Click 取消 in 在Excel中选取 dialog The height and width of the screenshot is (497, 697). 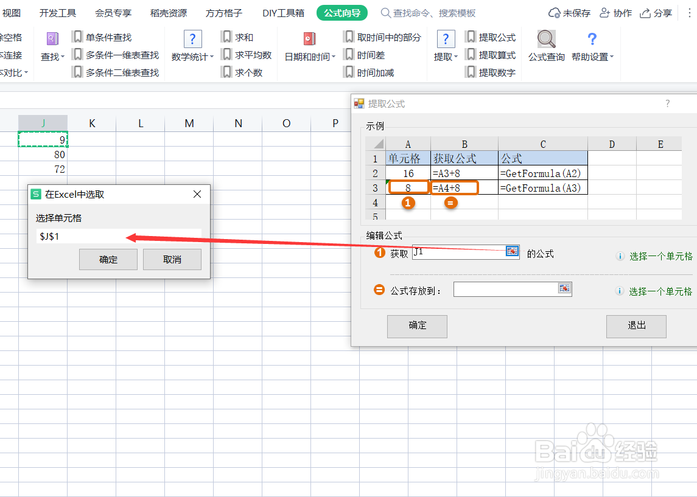tap(172, 259)
